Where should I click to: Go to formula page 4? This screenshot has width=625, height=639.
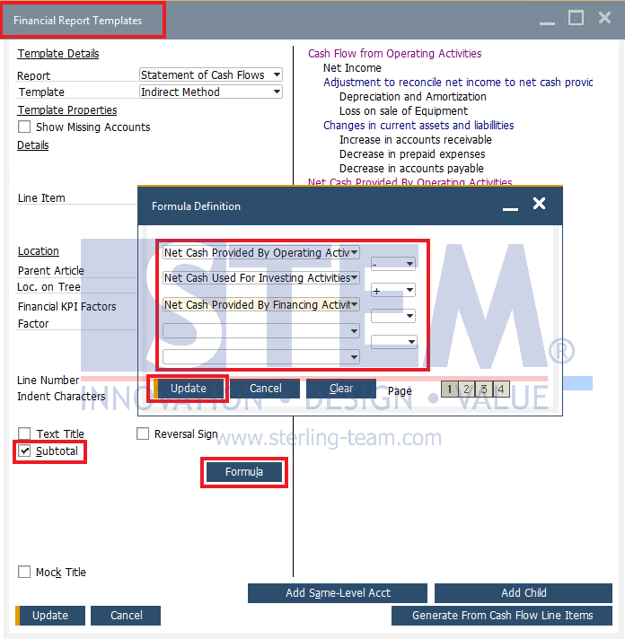501,390
